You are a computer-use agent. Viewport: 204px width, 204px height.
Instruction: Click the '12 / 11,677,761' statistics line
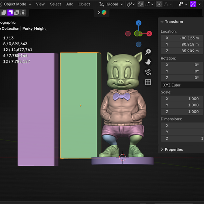[x=18, y=50]
